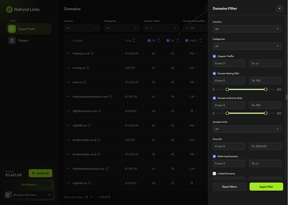This screenshot has height=205, width=288.
Task: Close the Domains Filter panel
Action: [x=279, y=9]
